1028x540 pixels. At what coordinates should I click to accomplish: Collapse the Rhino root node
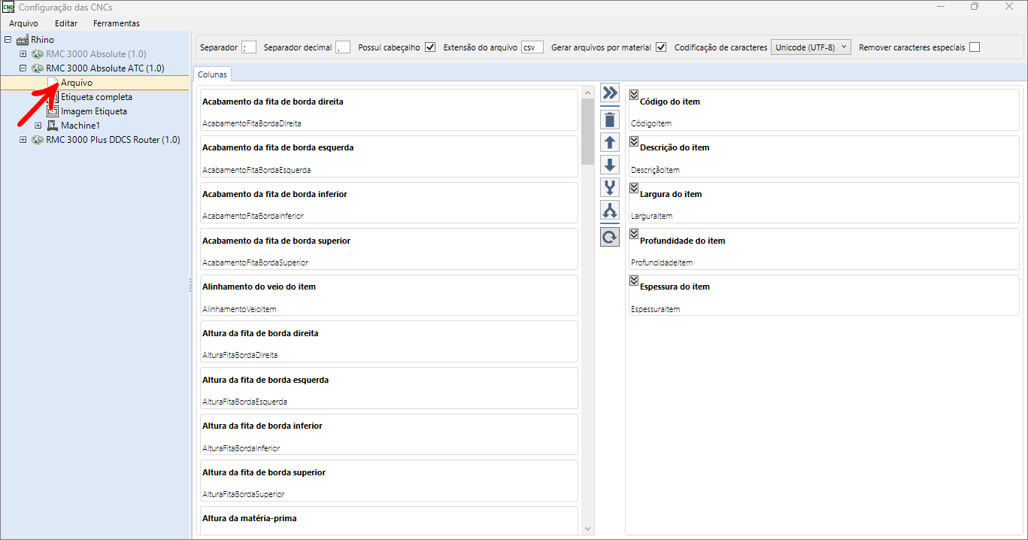coord(8,40)
